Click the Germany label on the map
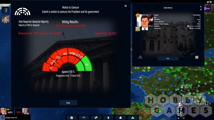 pos(196,70)
